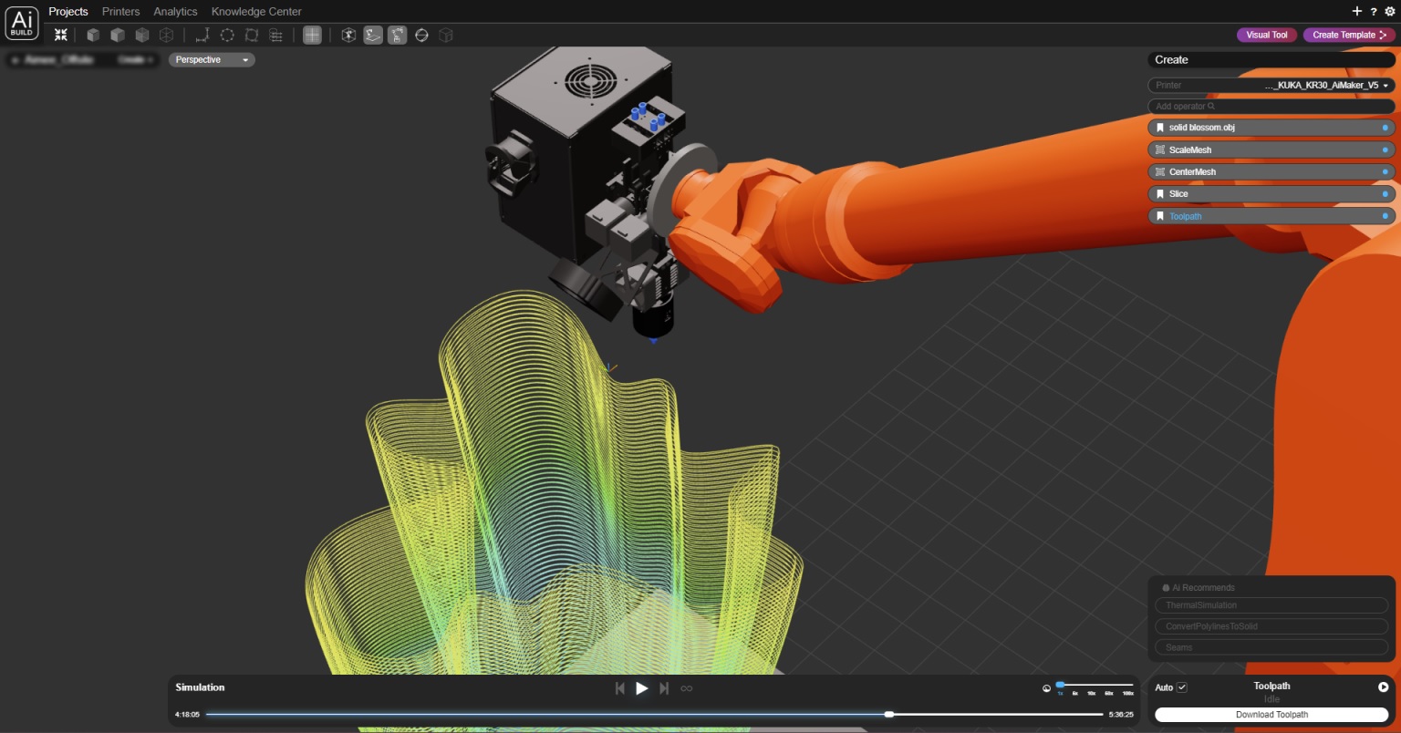Toggle the blue dot on ScaleMesh
The width and height of the screenshot is (1401, 733).
click(1385, 150)
